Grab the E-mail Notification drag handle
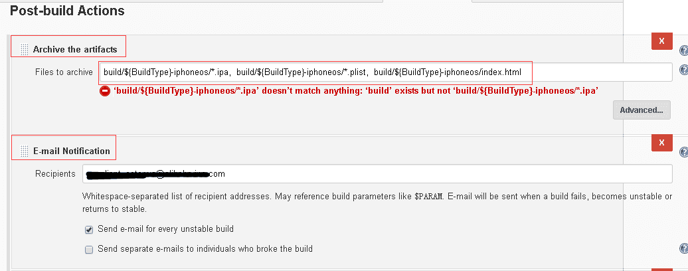 tap(25, 151)
